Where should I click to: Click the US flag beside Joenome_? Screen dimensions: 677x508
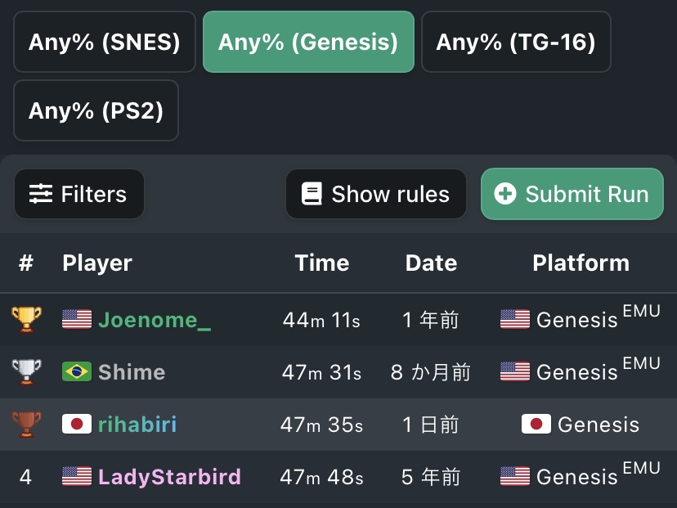tap(77, 319)
